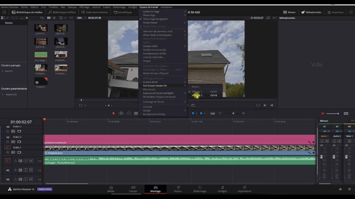Switch media pool to thumbnail grid view
Screen dimensions: 355x199
click(x=49, y=18)
